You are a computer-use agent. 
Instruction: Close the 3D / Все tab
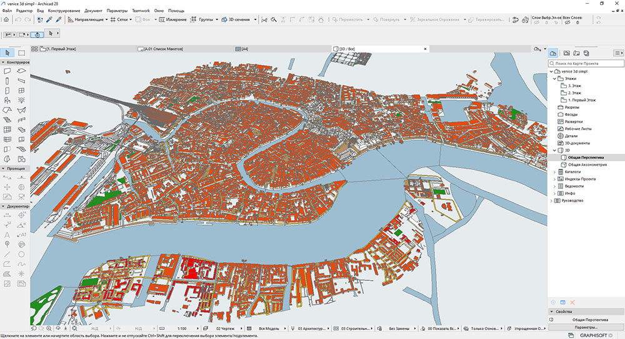(x=425, y=49)
